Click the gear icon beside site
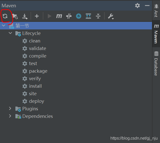 [x=25, y=94]
